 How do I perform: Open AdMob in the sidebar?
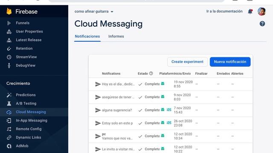(x=22, y=146)
